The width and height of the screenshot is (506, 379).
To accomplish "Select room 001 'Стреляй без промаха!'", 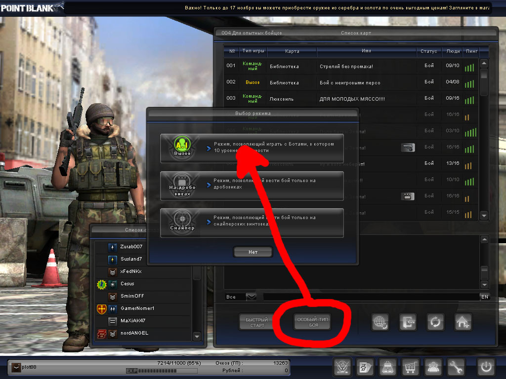I will point(351,66).
